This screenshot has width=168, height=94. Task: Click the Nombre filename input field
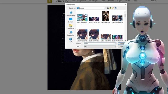(x=99, y=44)
